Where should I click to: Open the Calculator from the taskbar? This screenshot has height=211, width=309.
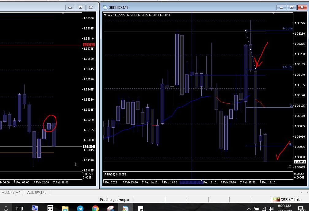point(50,208)
